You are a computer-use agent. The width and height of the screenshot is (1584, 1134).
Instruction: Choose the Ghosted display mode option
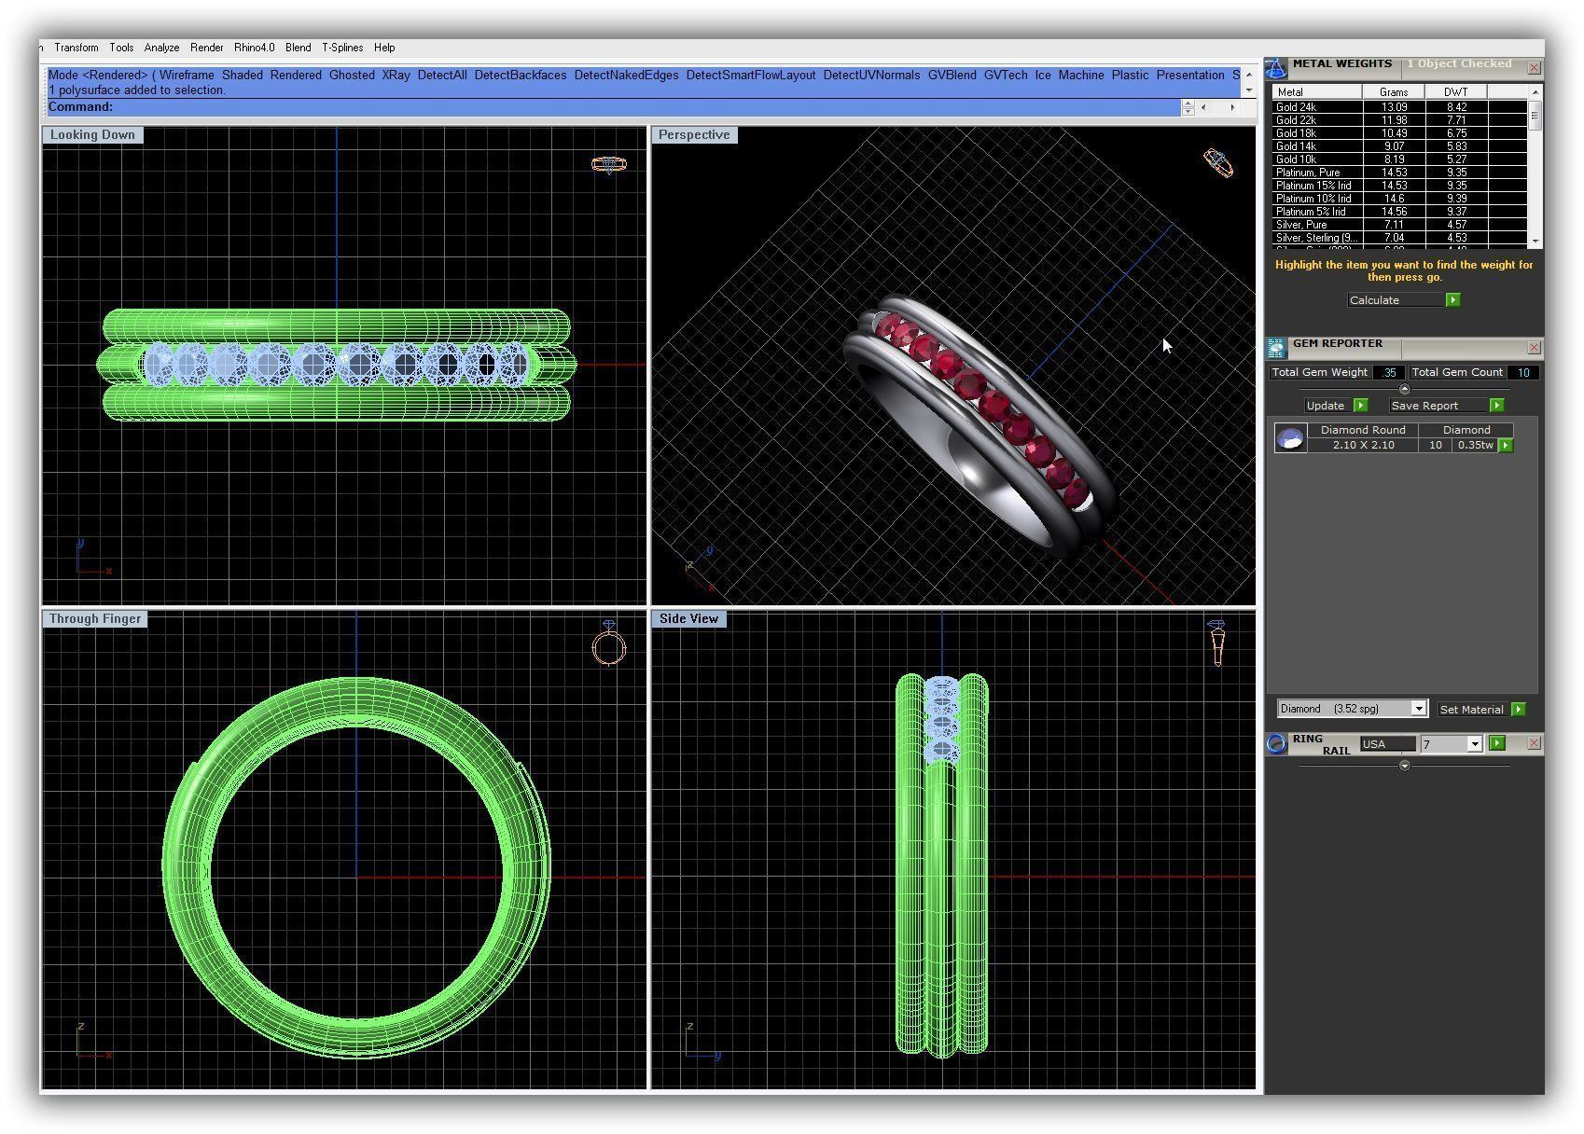352,76
